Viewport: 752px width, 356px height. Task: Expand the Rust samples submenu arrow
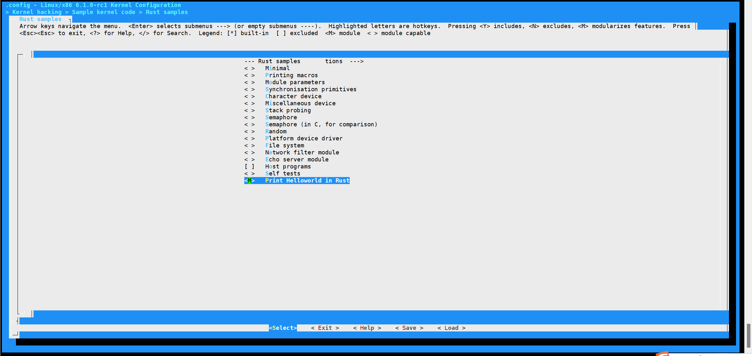[x=357, y=61]
